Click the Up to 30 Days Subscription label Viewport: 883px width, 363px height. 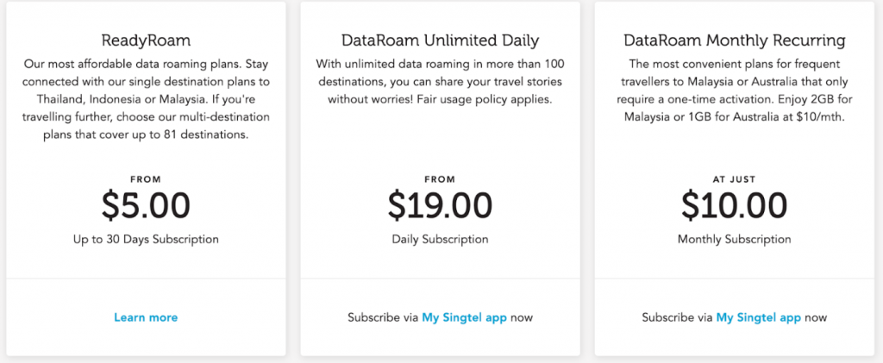(146, 239)
